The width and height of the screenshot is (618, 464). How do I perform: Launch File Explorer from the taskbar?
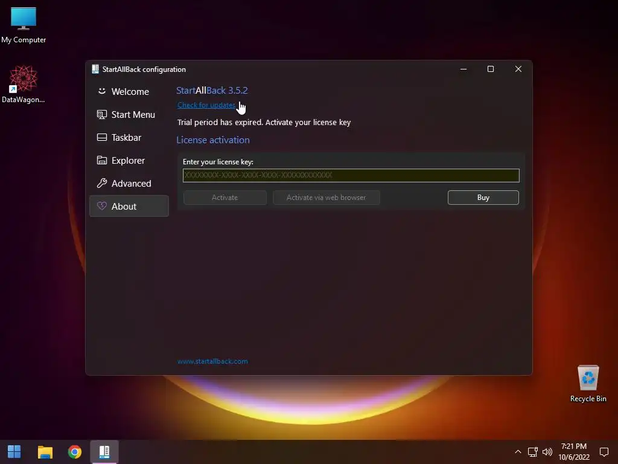45,452
